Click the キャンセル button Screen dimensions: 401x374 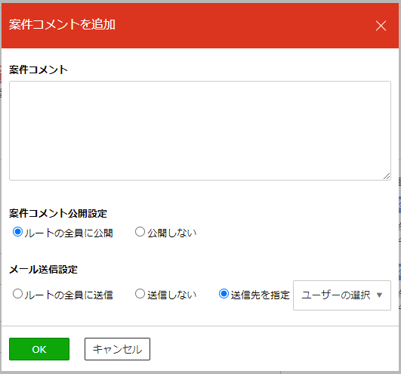point(117,349)
